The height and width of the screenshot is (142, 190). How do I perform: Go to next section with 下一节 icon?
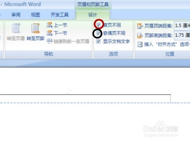pyautogui.click(x=49, y=33)
